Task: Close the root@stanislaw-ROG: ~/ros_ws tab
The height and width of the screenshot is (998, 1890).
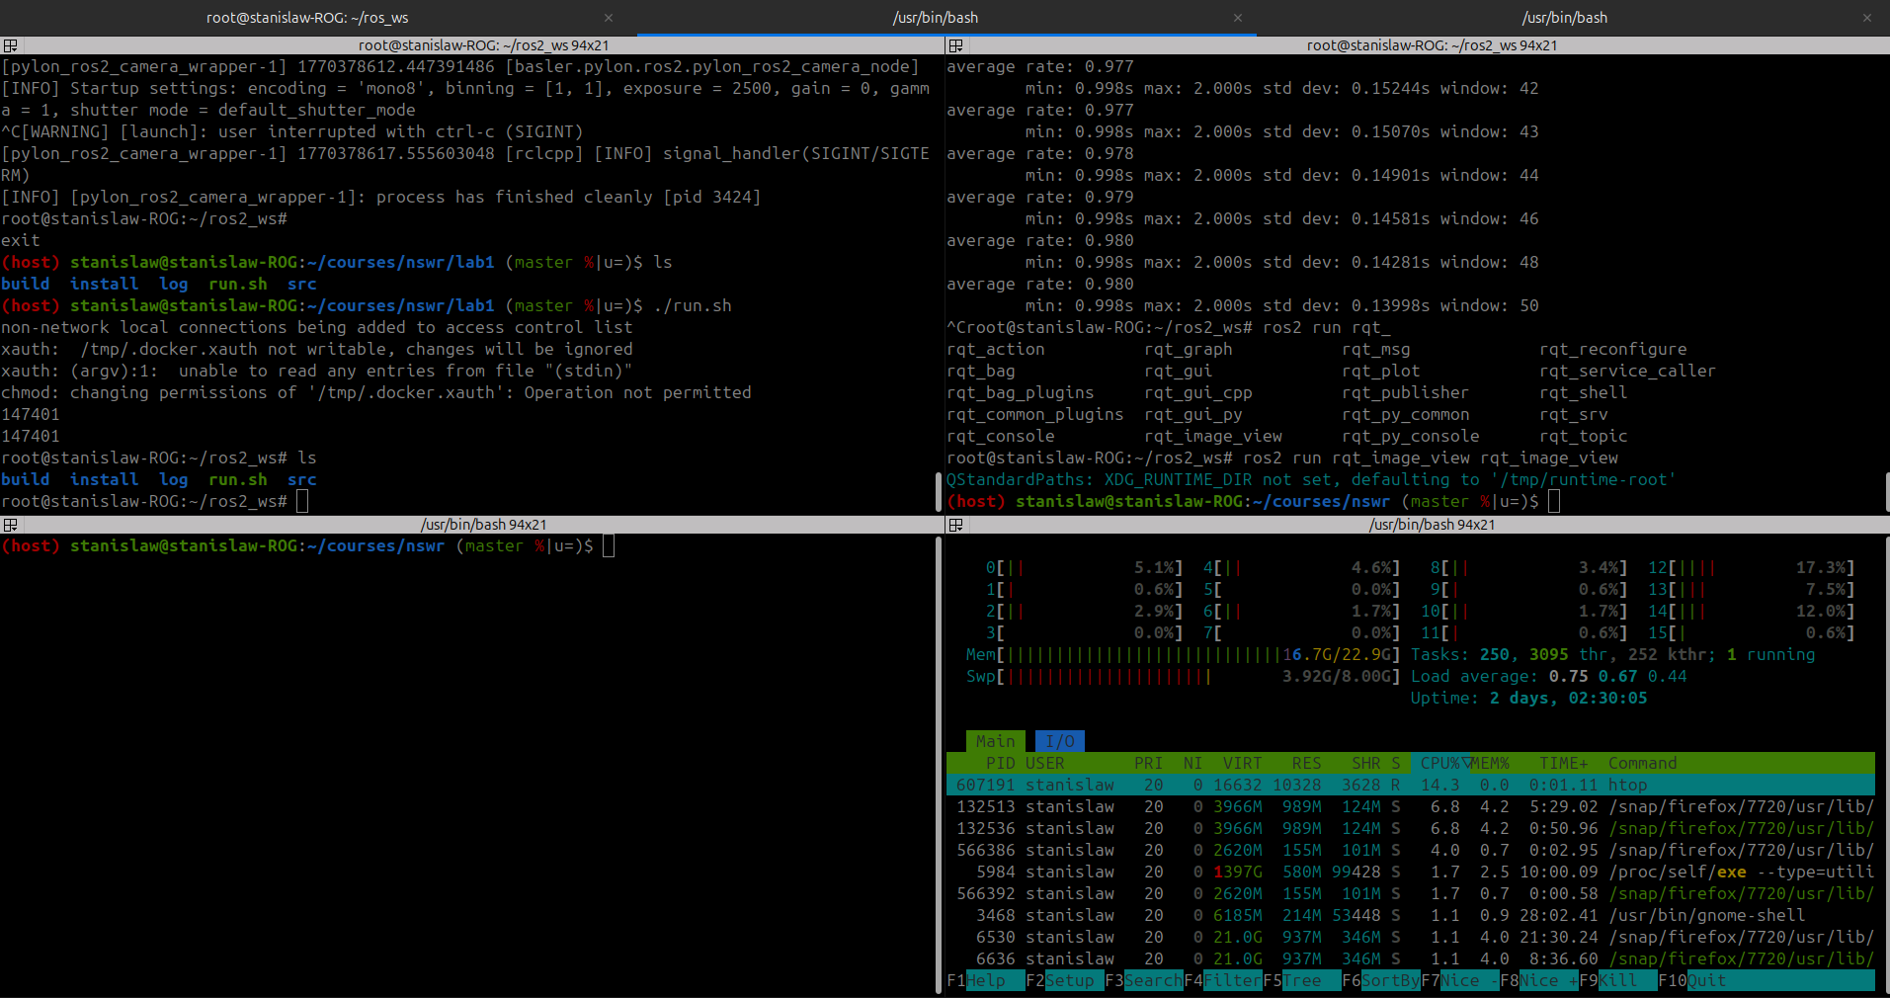Action: pyautogui.click(x=609, y=18)
